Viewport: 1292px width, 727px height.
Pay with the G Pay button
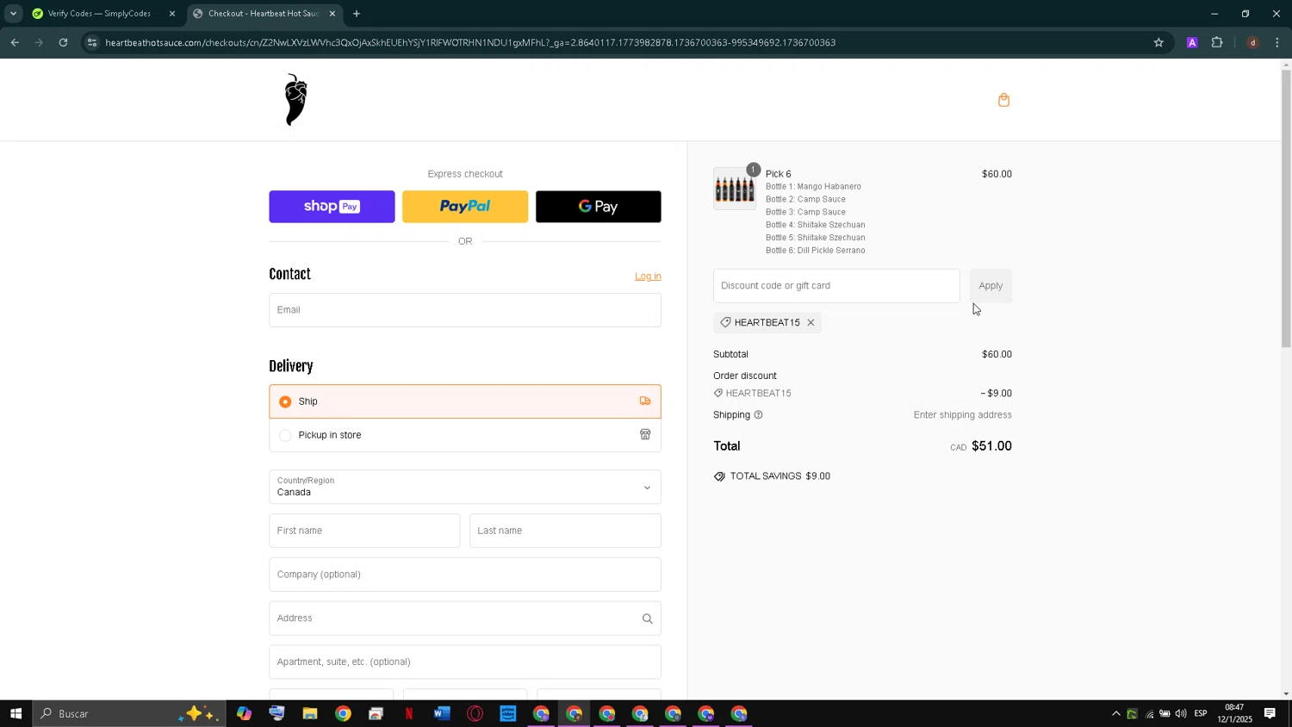(599, 207)
